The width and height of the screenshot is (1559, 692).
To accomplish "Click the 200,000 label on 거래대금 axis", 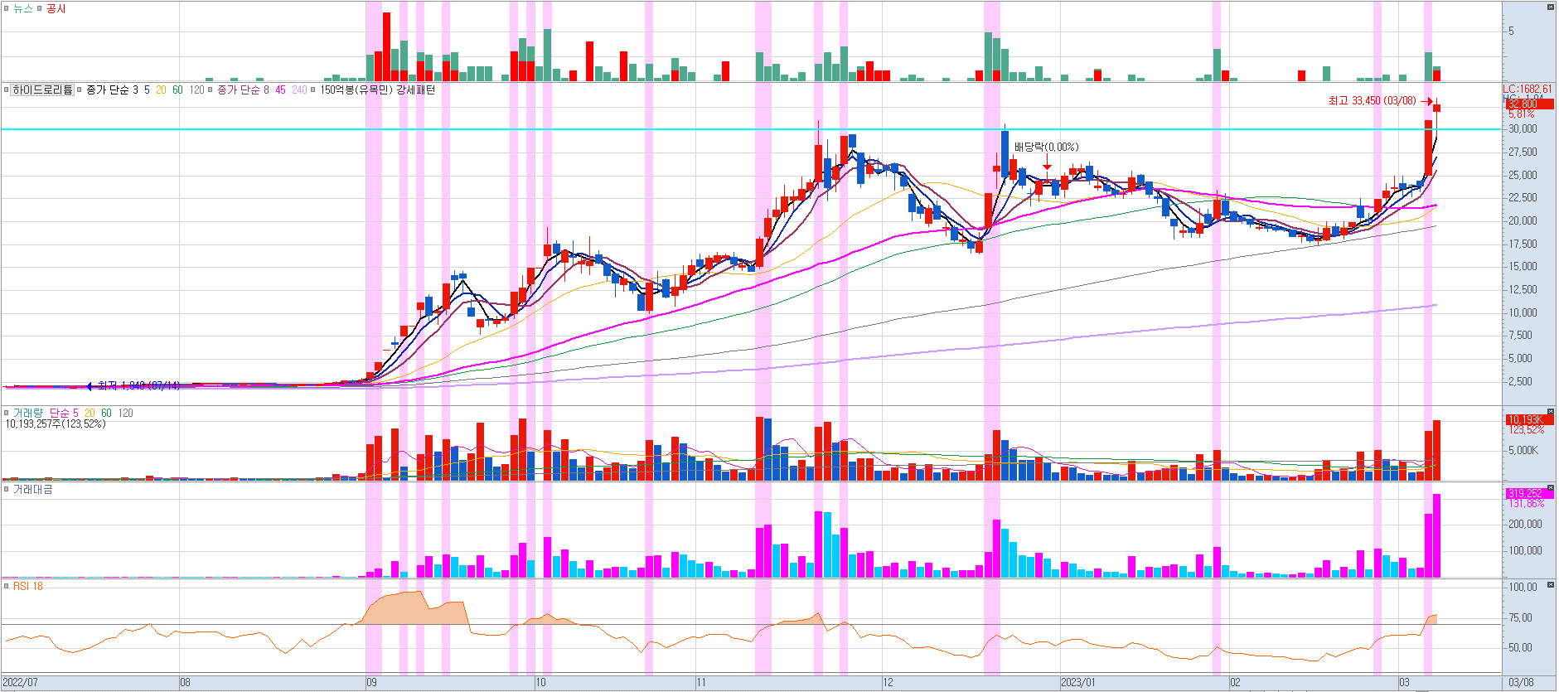I will (1525, 524).
